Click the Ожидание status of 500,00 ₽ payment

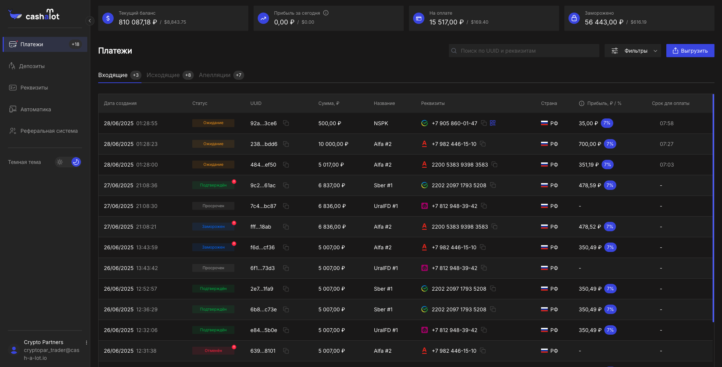[x=213, y=123]
